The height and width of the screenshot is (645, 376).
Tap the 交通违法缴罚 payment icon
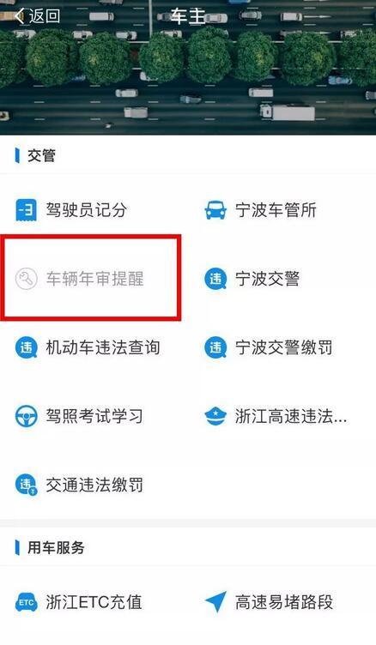point(26,485)
